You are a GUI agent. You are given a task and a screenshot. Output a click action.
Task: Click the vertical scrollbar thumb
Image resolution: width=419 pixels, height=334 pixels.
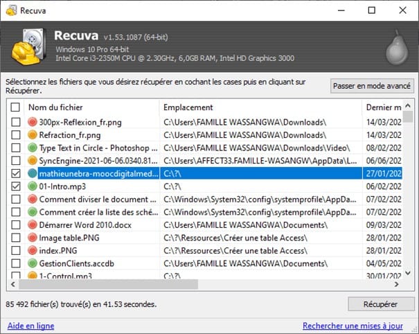pos(408,116)
